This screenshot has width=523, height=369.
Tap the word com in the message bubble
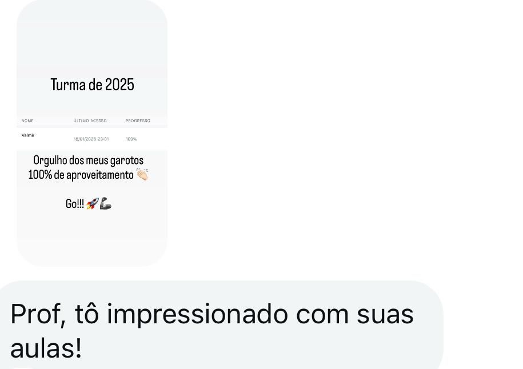point(322,315)
